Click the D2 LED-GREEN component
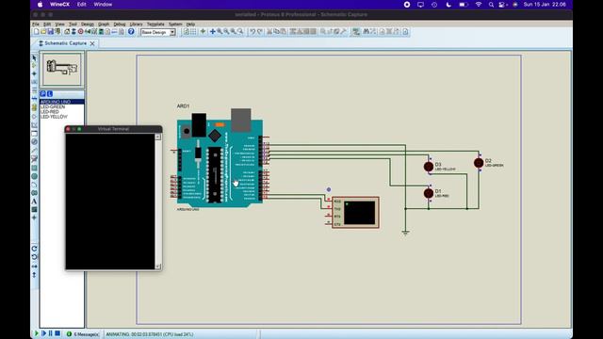This screenshot has width=603, height=339. (x=479, y=163)
